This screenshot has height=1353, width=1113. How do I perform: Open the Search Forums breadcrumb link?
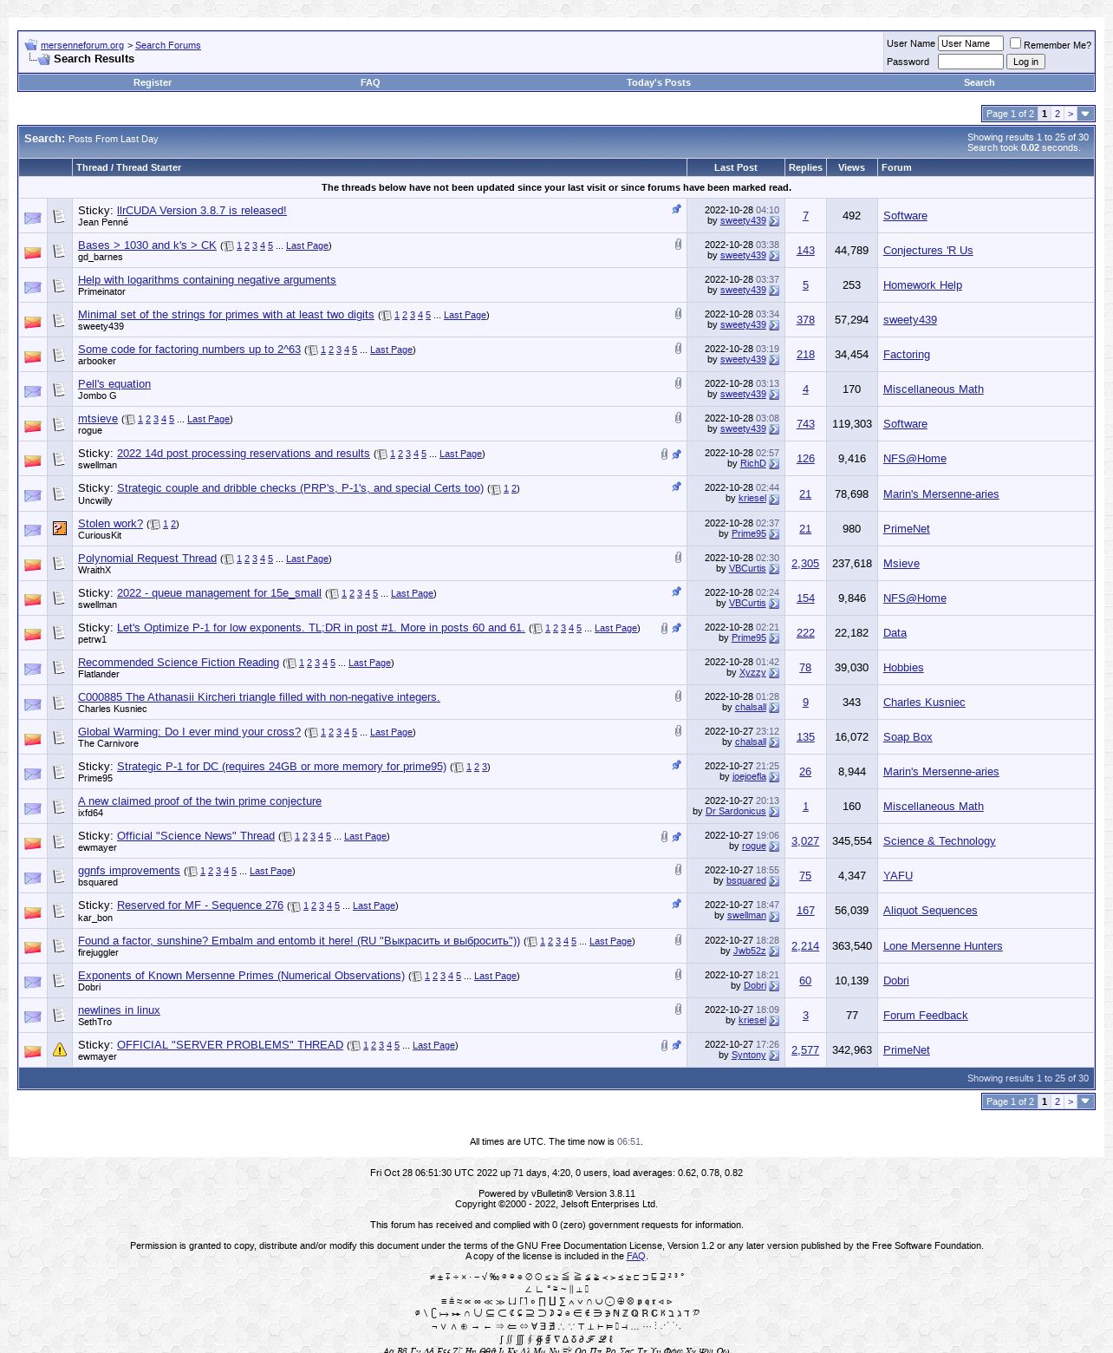pyautogui.click(x=168, y=45)
